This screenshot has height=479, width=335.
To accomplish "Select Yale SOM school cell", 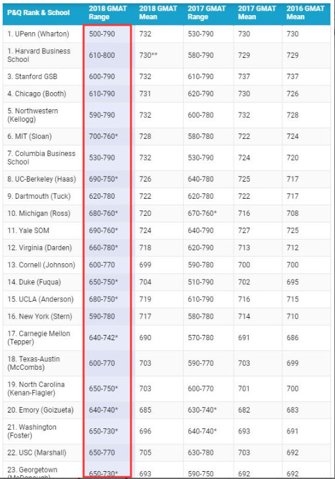I will [28, 231].
